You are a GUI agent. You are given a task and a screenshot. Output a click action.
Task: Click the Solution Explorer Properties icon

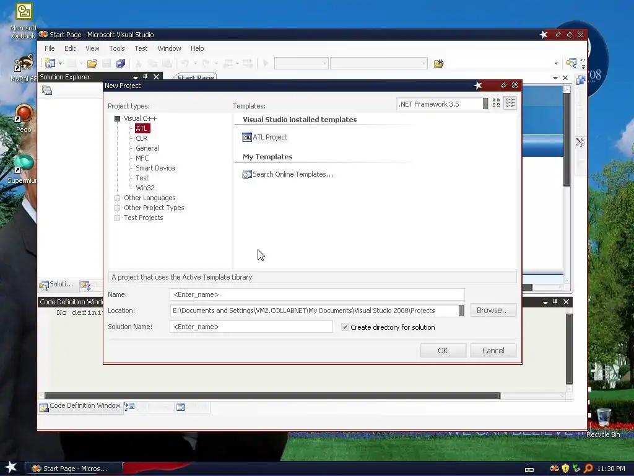pos(47,90)
